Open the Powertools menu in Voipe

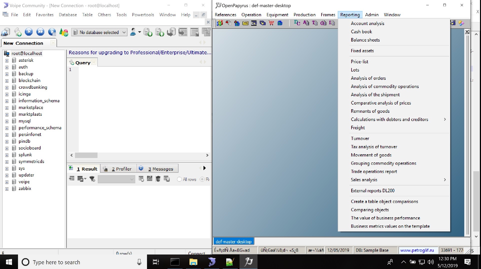[x=143, y=15]
